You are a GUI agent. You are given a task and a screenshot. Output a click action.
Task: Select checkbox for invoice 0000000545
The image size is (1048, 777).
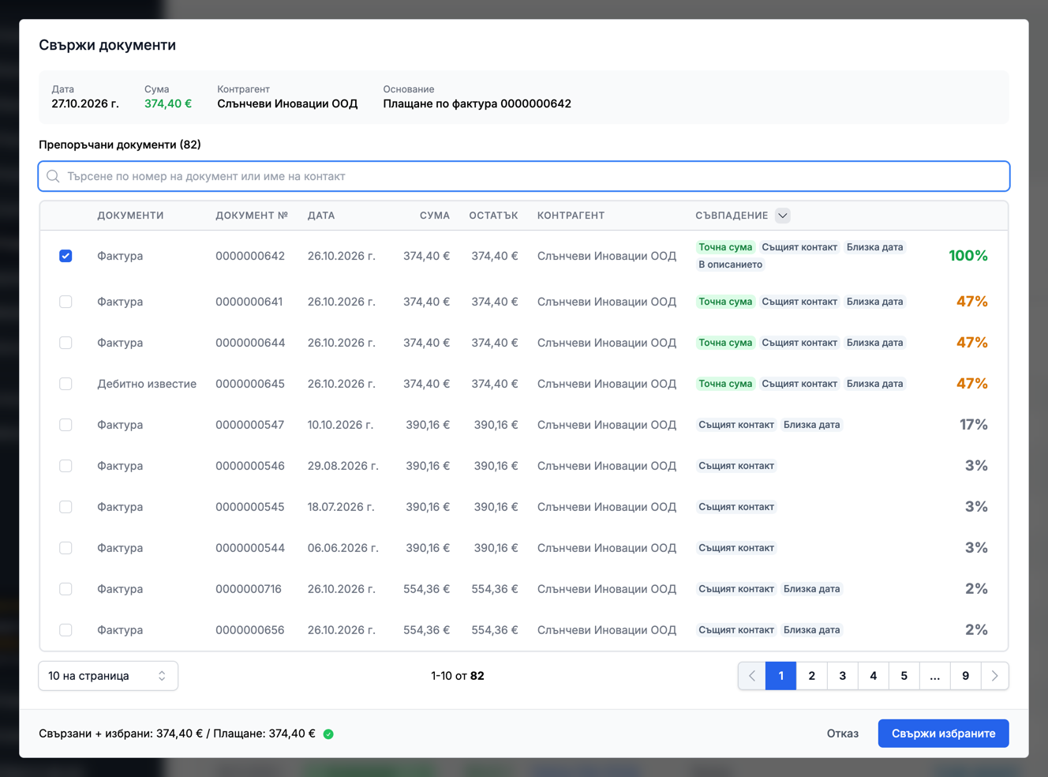click(65, 507)
